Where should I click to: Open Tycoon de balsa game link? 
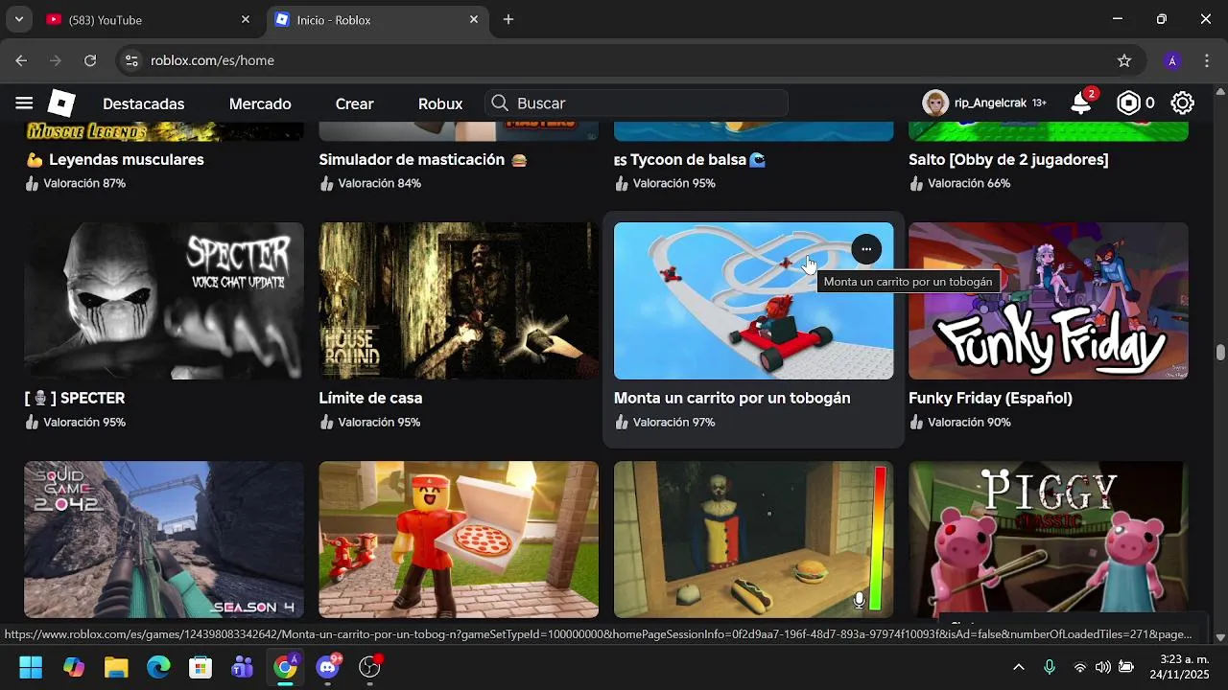click(689, 159)
